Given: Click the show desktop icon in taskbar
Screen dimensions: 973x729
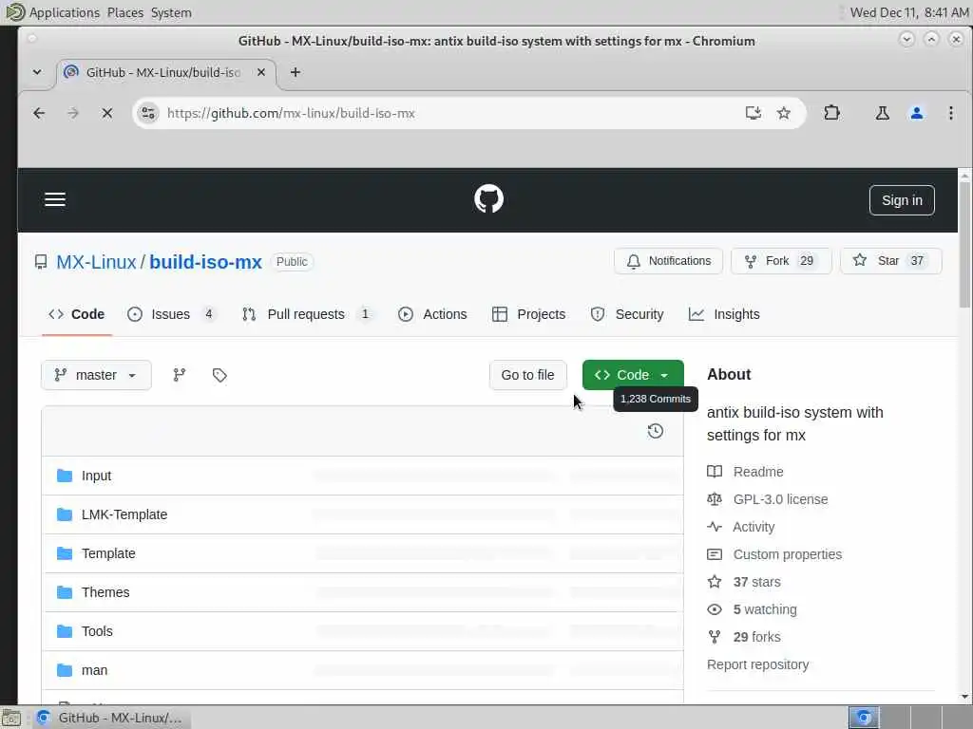Looking at the screenshot, I should (11, 718).
